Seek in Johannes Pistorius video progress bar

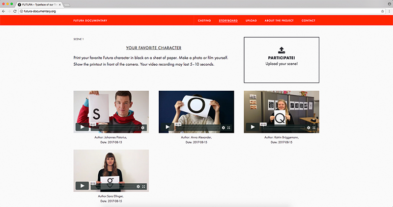pyautogui.click(x=115, y=128)
